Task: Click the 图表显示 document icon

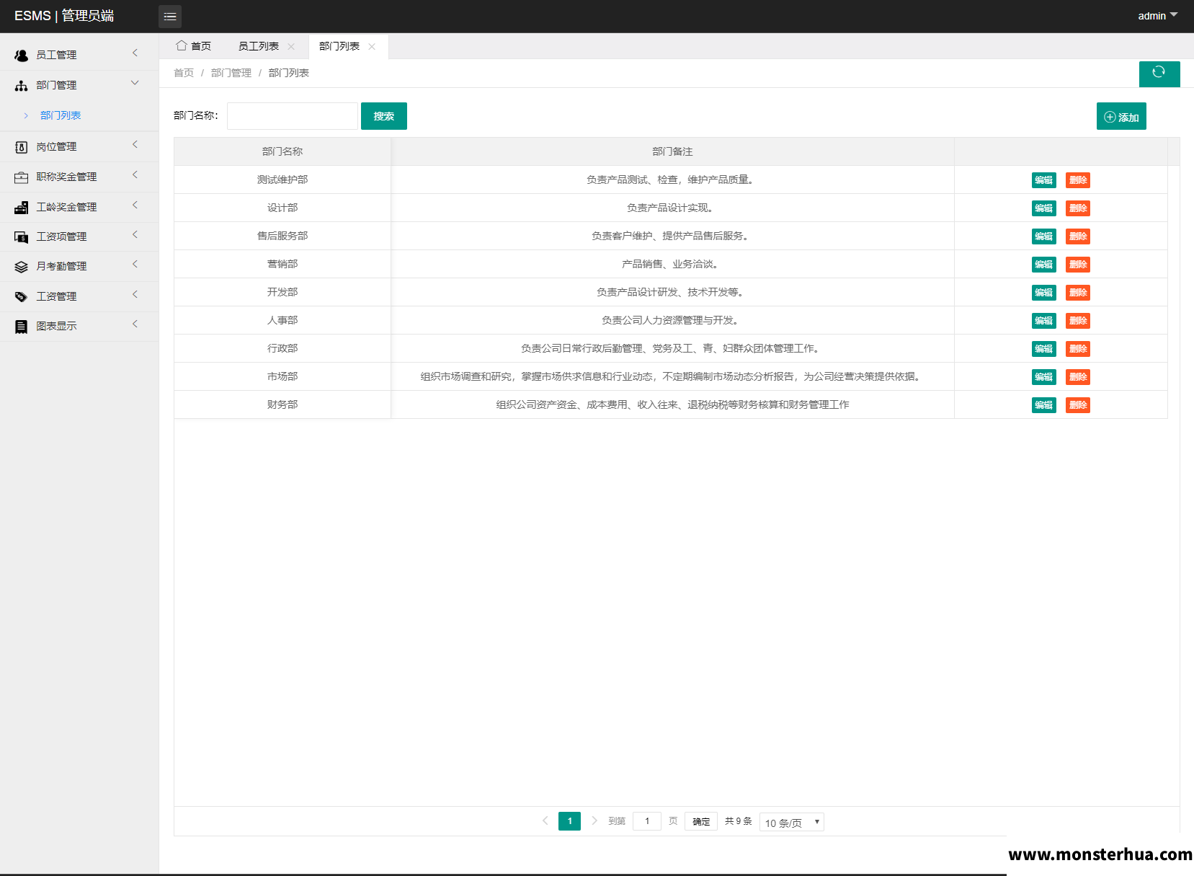Action: click(x=22, y=326)
